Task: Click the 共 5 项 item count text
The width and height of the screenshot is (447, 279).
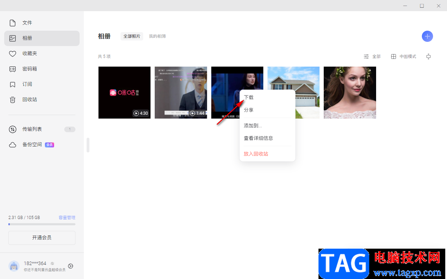Action: coord(104,56)
